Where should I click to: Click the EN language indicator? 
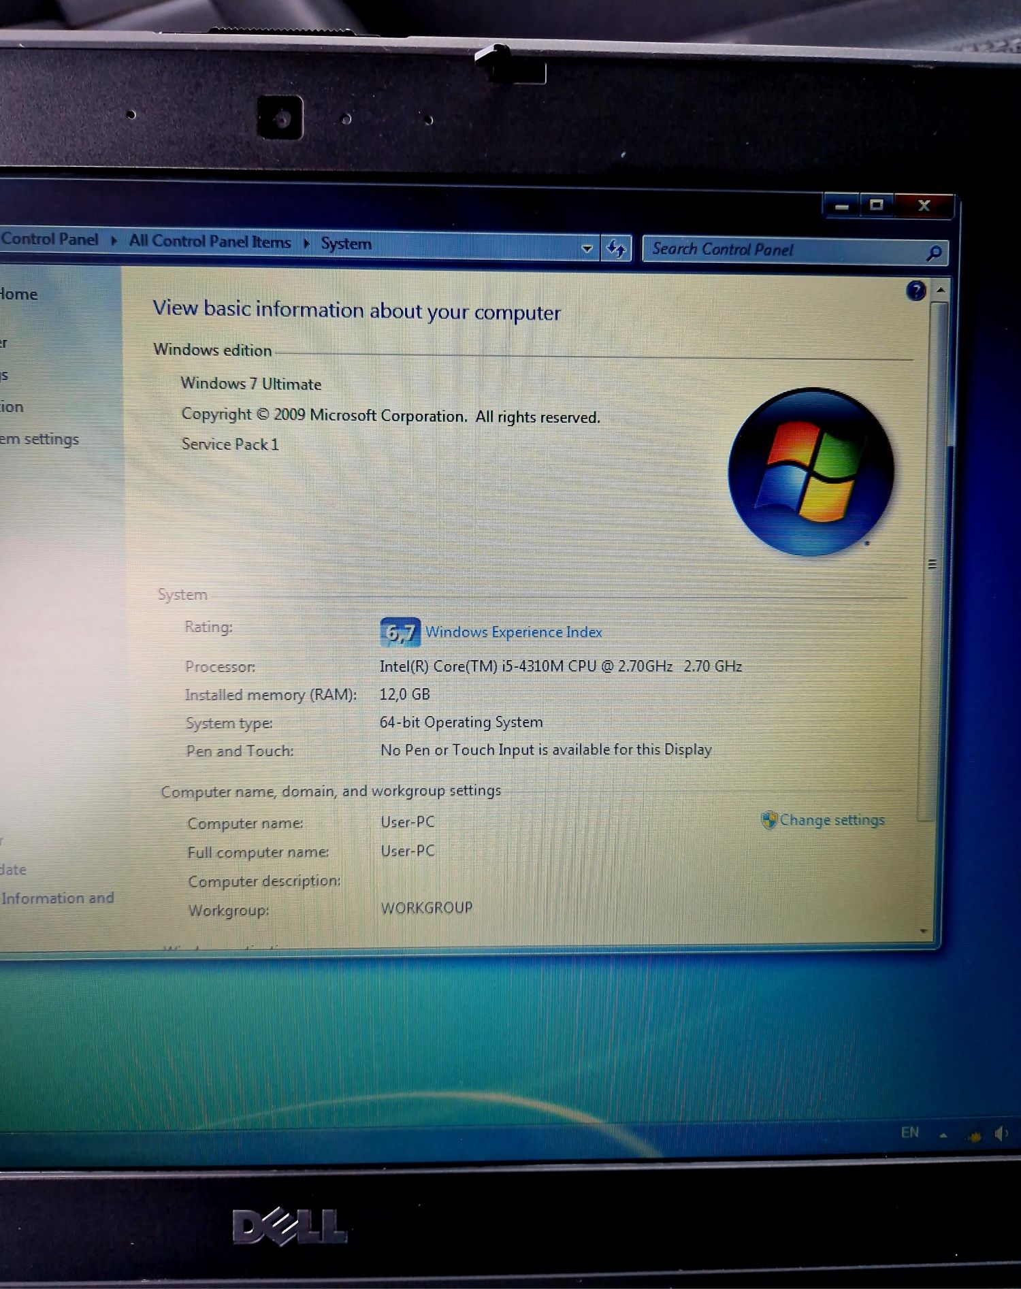point(909,1132)
